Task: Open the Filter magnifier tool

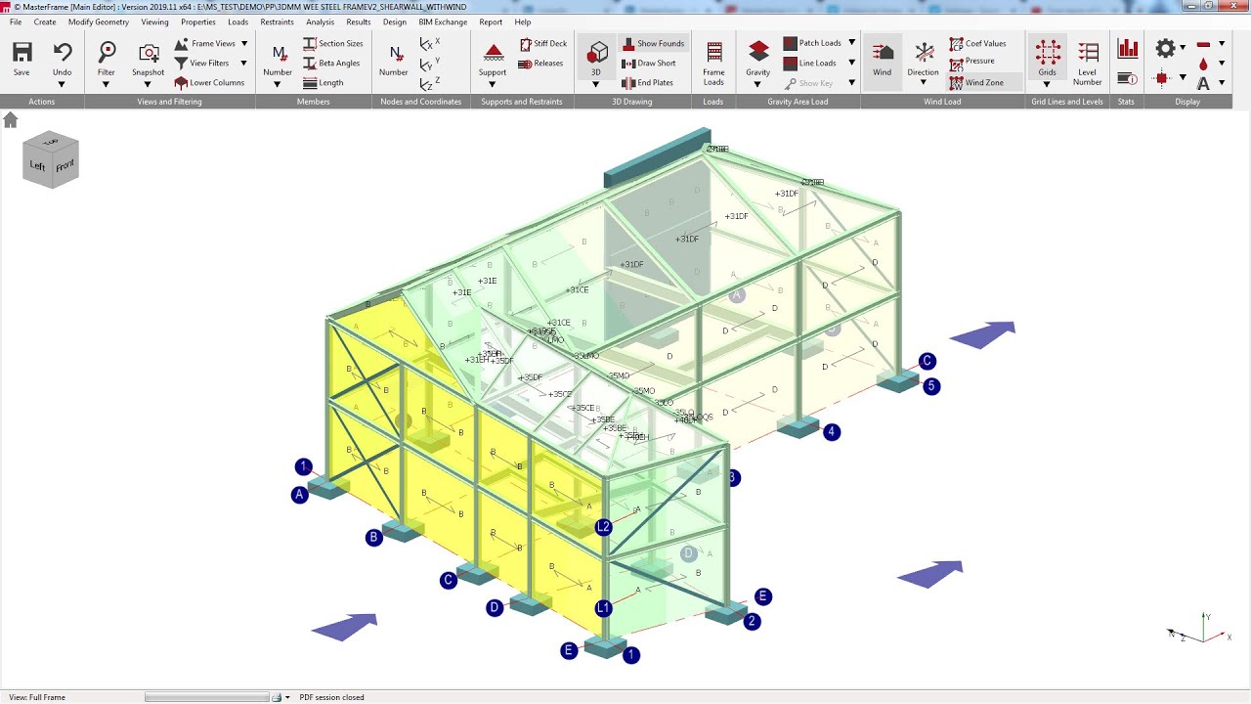Action: point(107,53)
